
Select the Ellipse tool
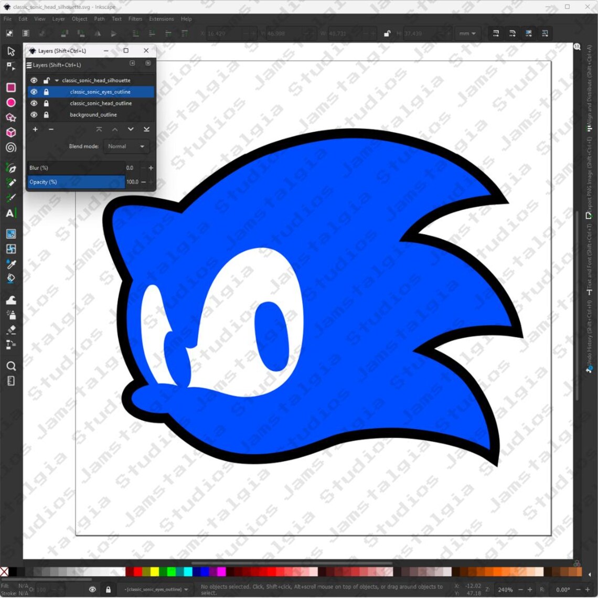pyautogui.click(x=10, y=103)
